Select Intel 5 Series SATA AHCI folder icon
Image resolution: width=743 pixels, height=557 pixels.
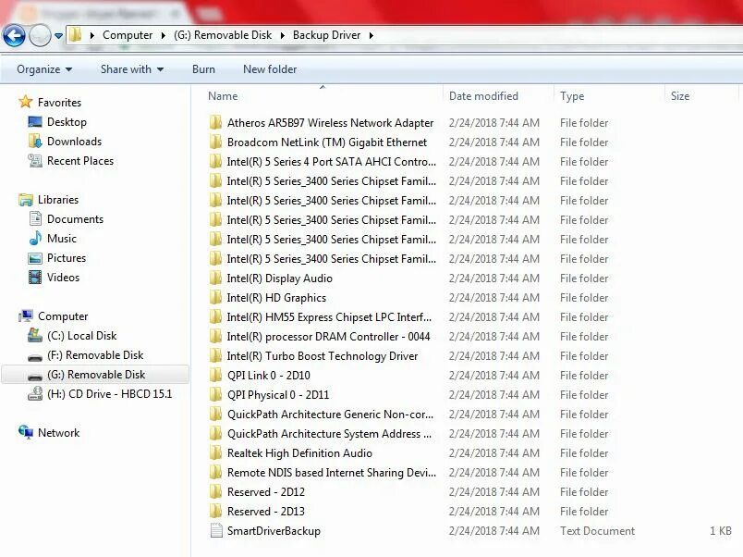[215, 161]
